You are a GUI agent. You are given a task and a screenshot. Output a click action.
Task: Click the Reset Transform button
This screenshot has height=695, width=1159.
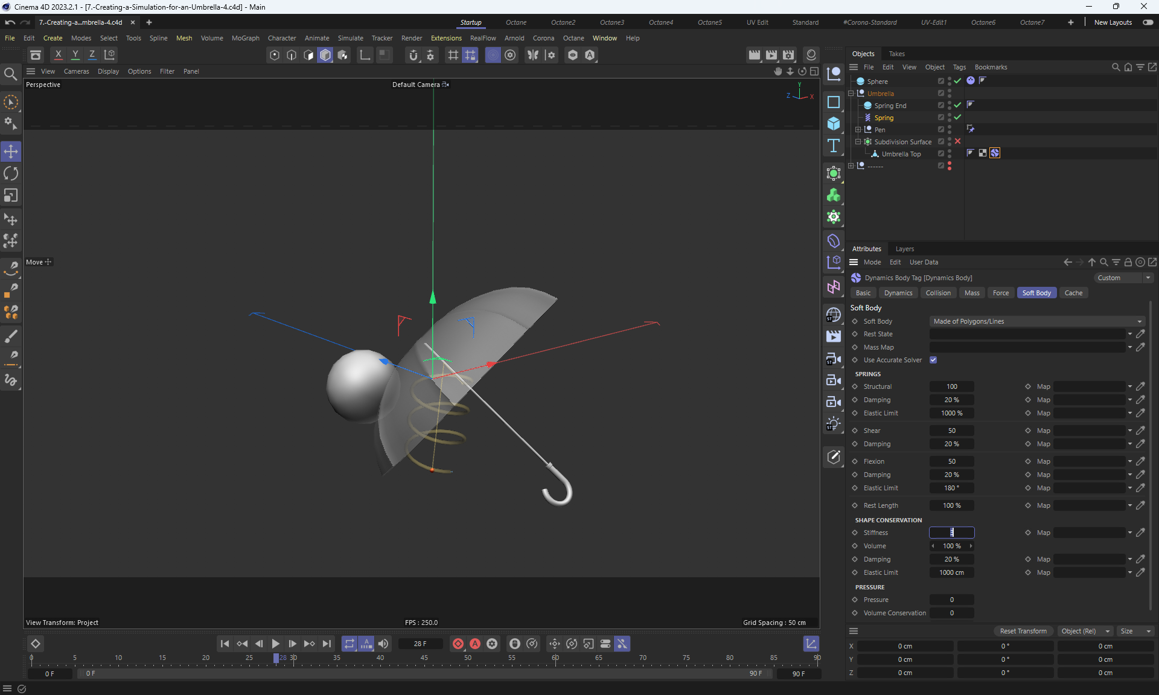[1023, 631]
